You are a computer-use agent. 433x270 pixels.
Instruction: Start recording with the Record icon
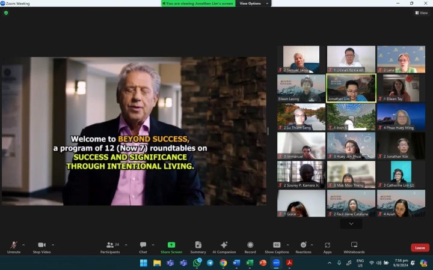pos(250,245)
